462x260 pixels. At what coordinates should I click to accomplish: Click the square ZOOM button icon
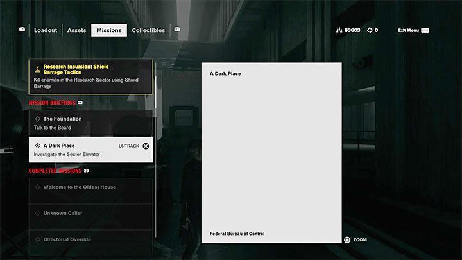click(347, 239)
